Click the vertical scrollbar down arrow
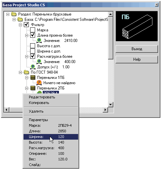161x169 pixels. (x=111, y=105)
